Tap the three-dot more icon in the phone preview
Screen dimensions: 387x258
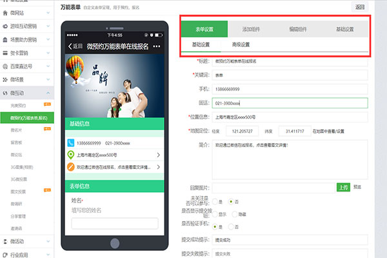[157, 46]
